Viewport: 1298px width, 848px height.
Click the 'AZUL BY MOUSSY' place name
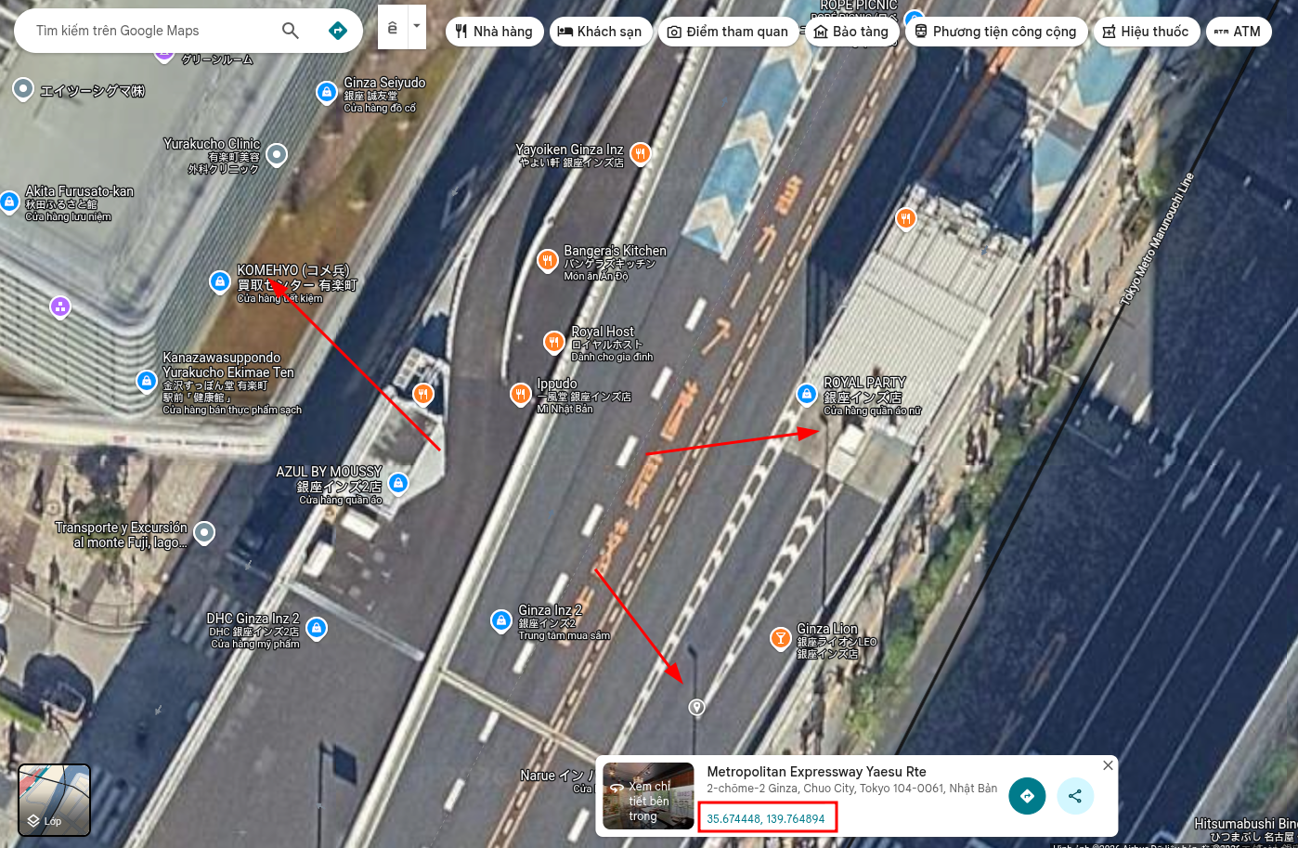(x=329, y=472)
